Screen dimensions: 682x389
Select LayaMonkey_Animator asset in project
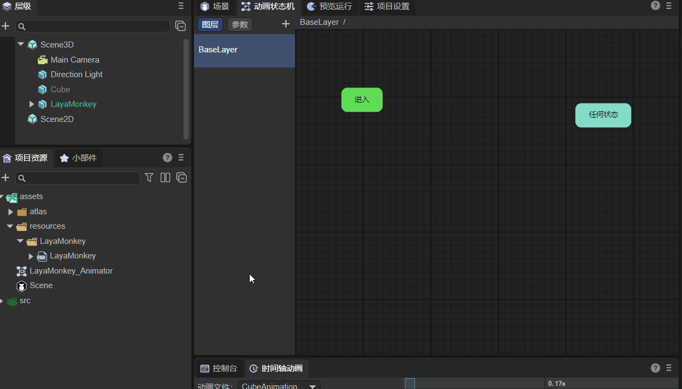click(x=71, y=271)
